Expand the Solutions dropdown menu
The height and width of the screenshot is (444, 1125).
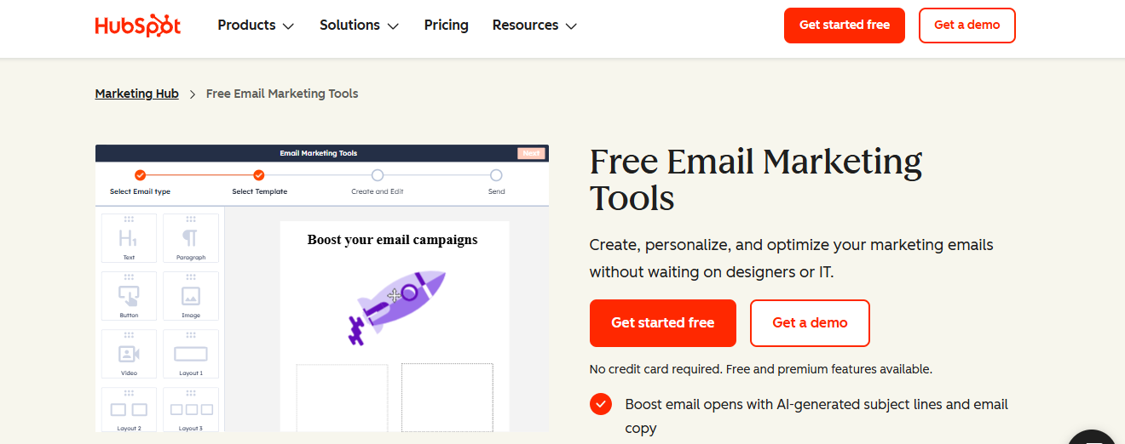tap(359, 26)
